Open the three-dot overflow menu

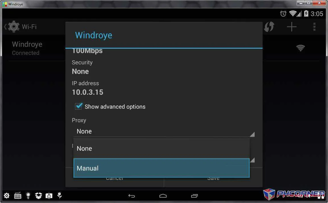click(x=314, y=27)
